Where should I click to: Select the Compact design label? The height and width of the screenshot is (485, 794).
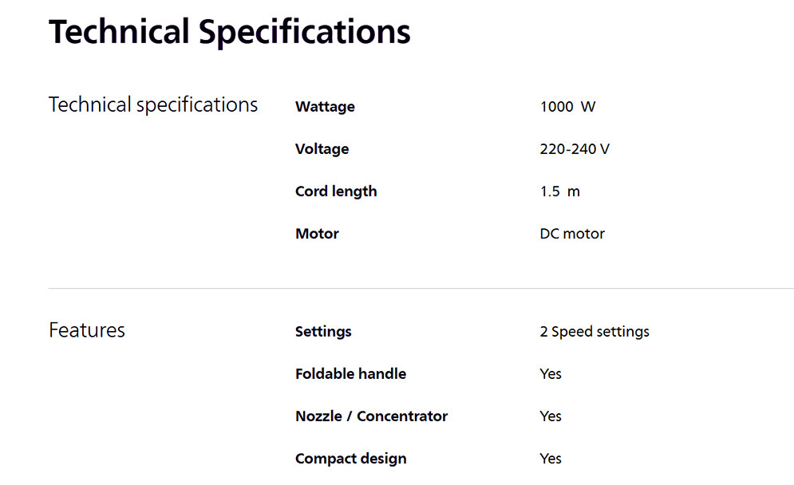tap(350, 459)
